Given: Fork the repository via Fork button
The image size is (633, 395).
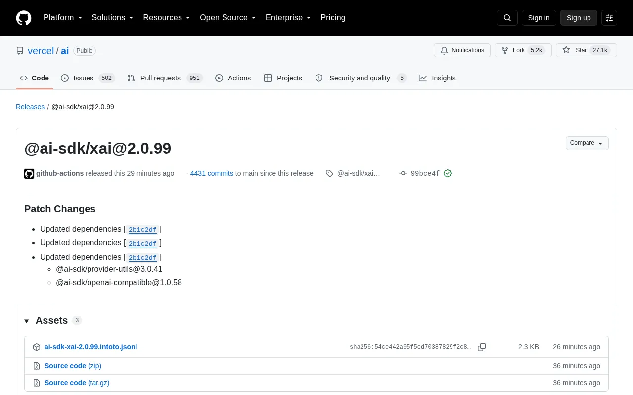Looking at the screenshot, I should (x=523, y=50).
